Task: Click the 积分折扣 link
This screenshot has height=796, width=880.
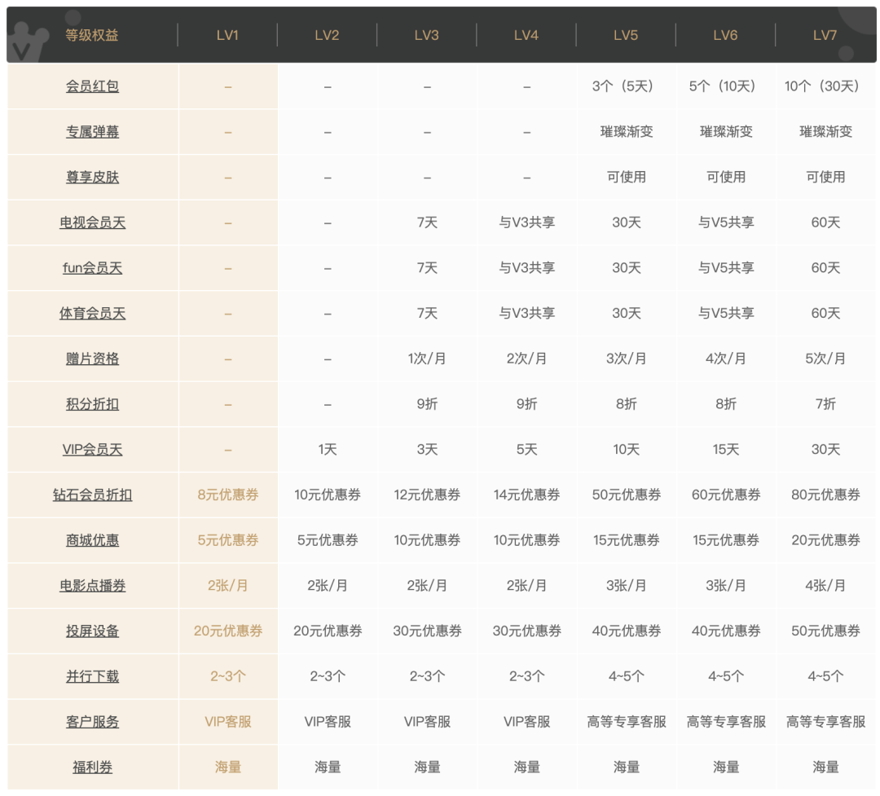Action: coord(92,404)
